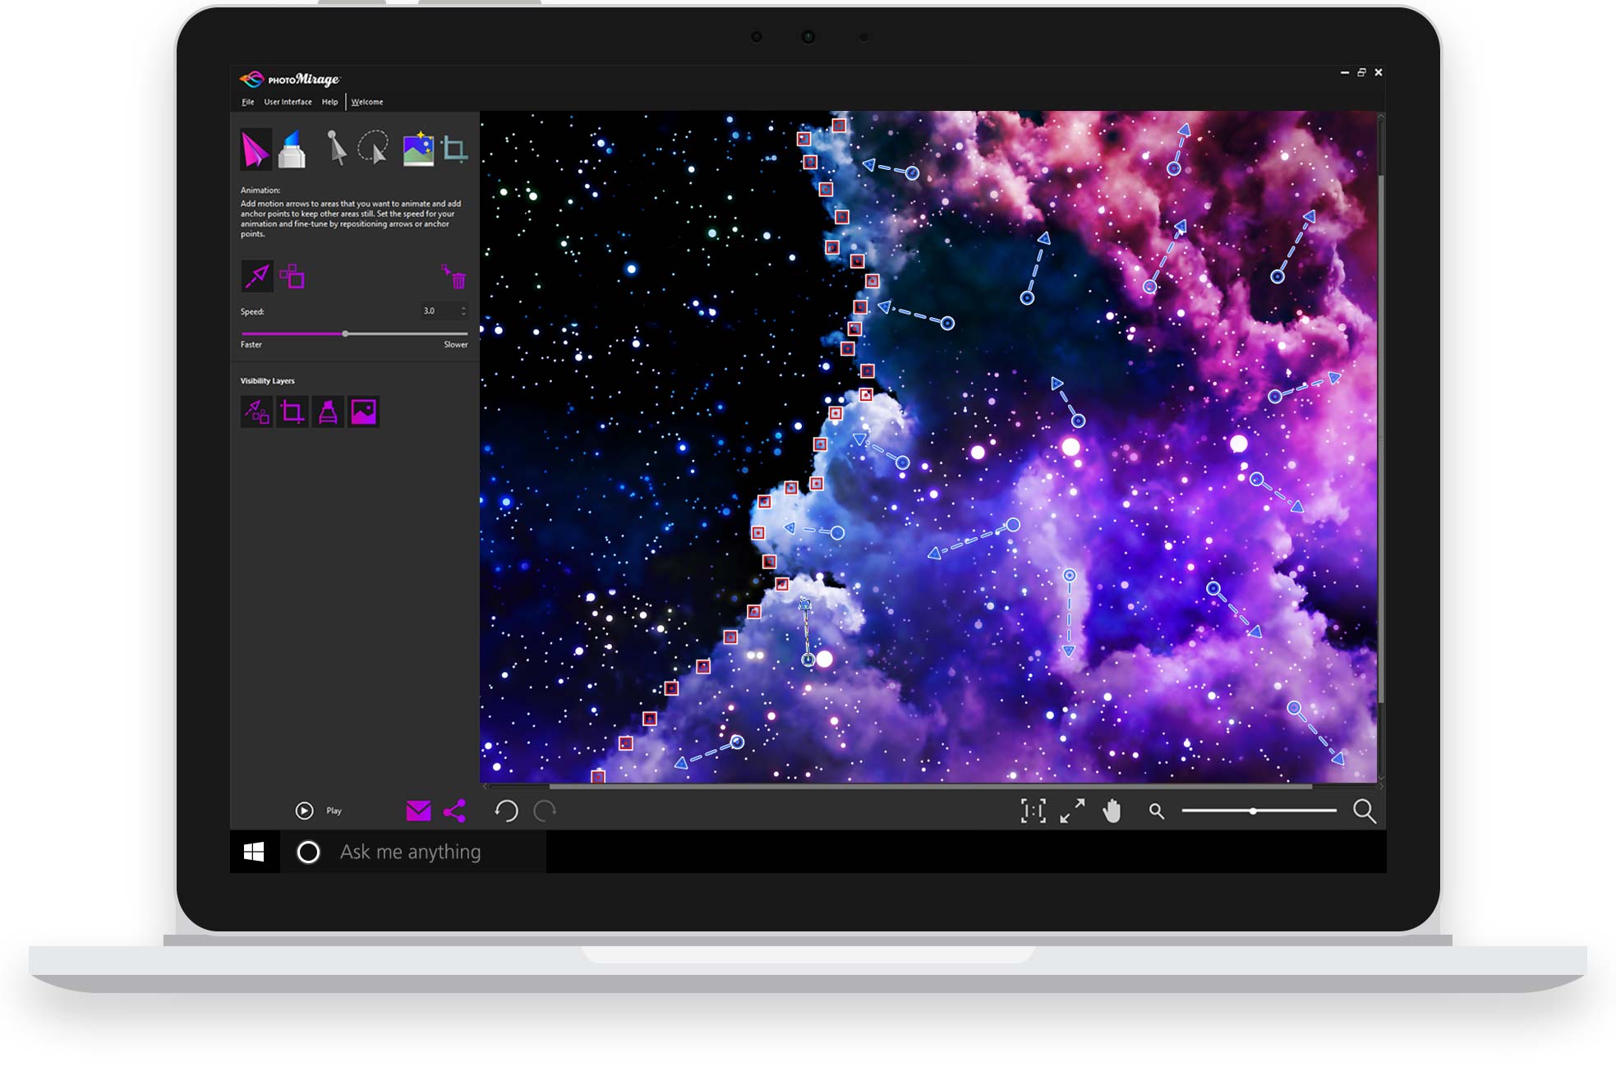Toggle visibility of animation arrows layer
1616x1085 pixels.
[257, 411]
